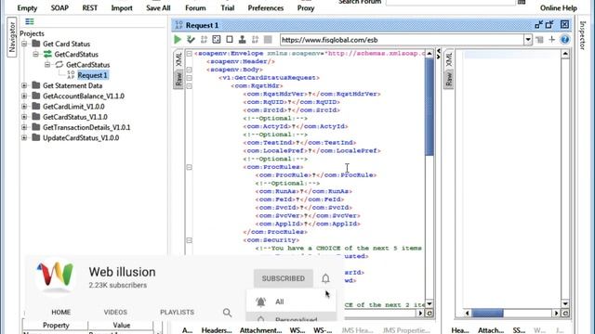Open the Navigator side tab
Image resolution: width=595 pixels, height=334 pixels.
click(11, 37)
